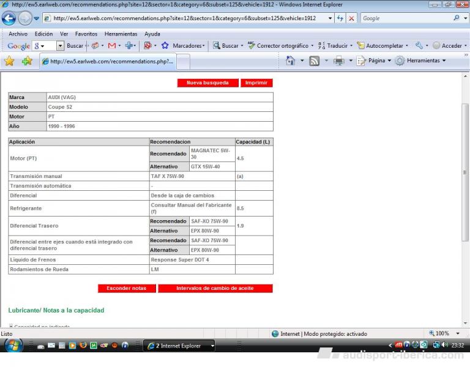
Task: Open recent pages dropdown beside Forward arrow
Action: pos(37,18)
